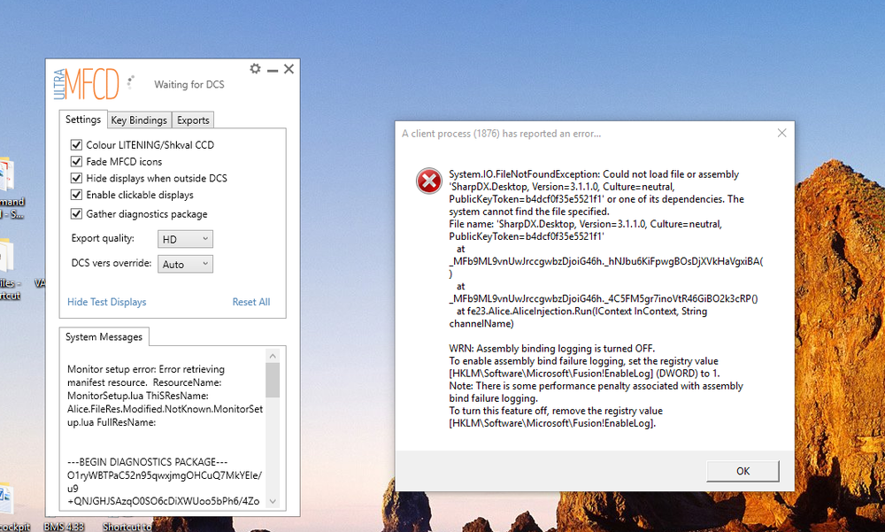Screen dimensions: 885x532
Task: Click the loading spinner next to Waiting for DCS
Action: tap(129, 82)
